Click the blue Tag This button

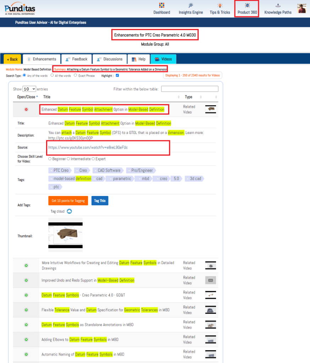pos(100,201)
